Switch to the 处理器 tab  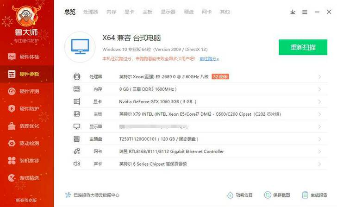tap(90, 12)
